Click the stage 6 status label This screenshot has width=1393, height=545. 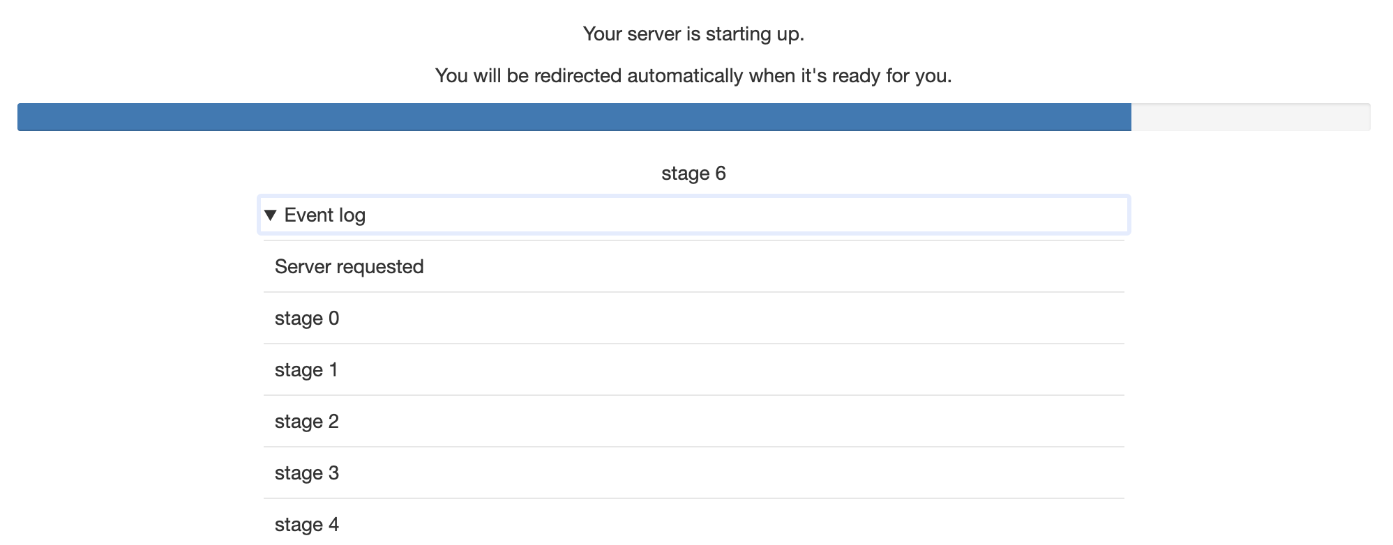[694, 174]
